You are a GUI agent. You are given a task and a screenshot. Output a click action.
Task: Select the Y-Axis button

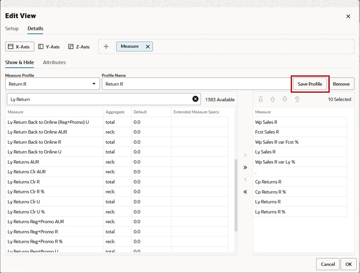(x=49, y=46)
